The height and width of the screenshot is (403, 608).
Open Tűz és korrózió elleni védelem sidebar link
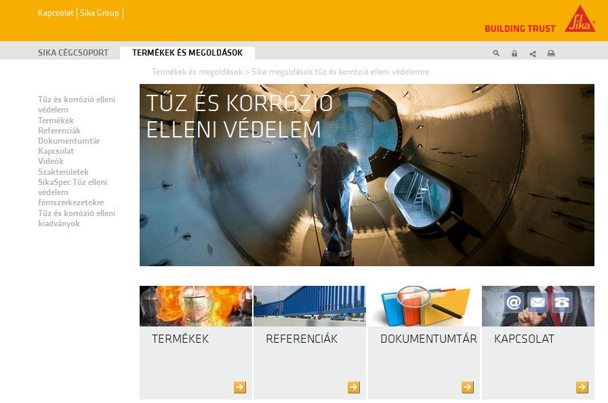pyautogui.click(x=77, y=104)
